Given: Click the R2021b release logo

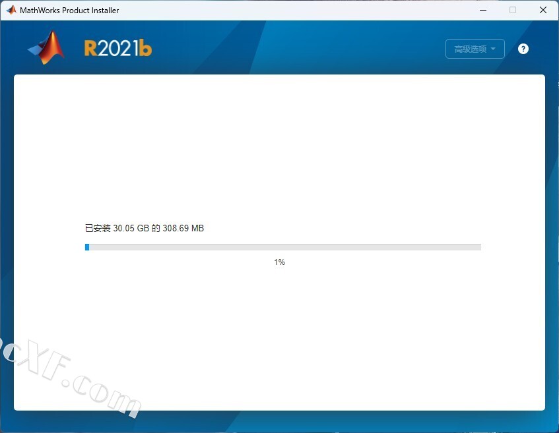Looking at the screenshot, I should pos(118,49).
